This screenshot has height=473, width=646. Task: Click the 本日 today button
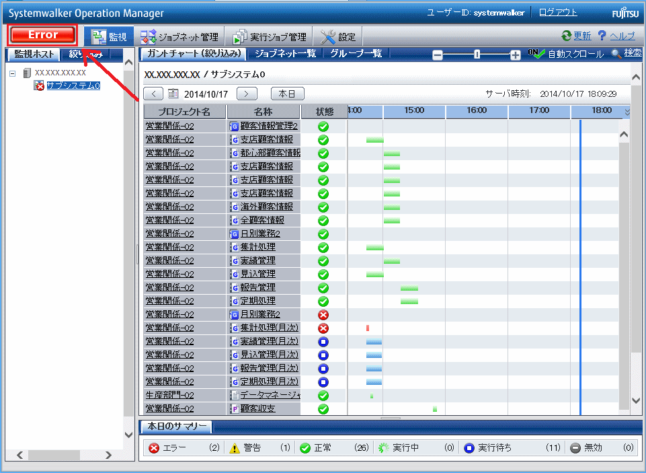(x=287, y=94)
